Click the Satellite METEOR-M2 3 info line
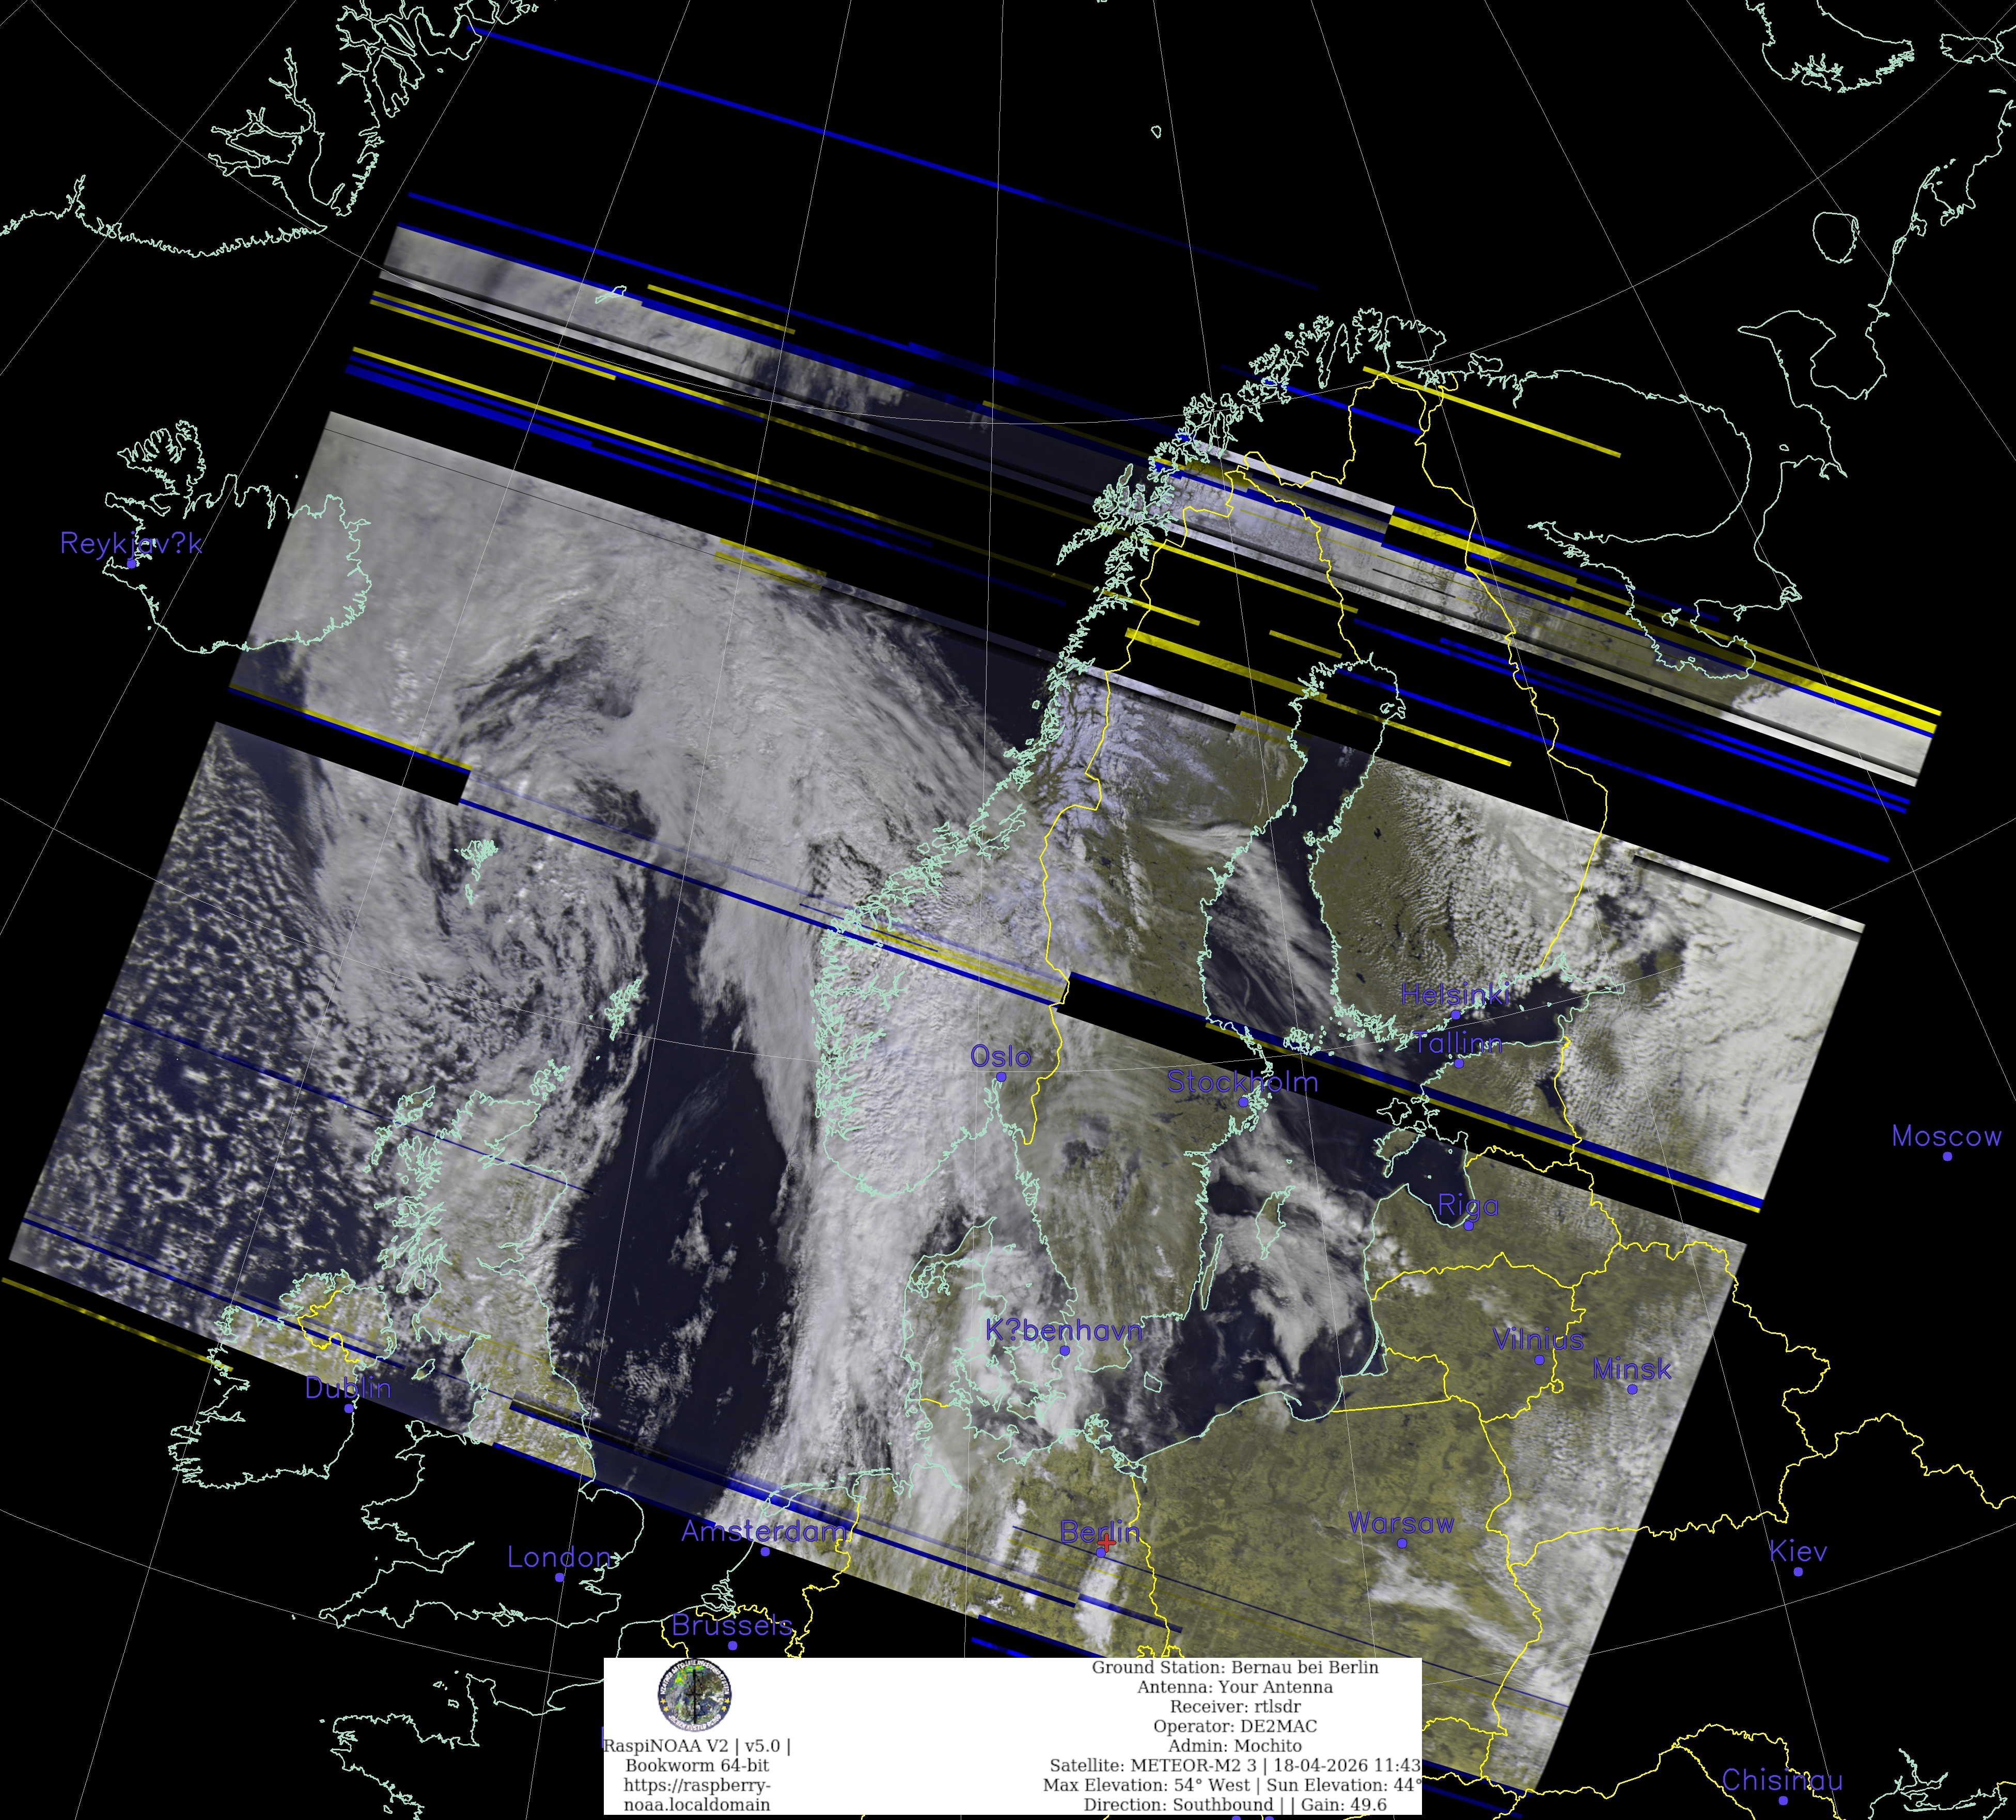 1235,1765
